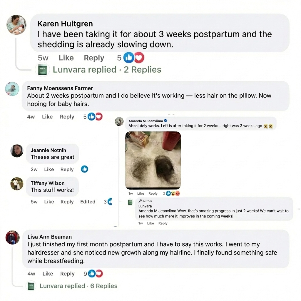
Task: Expand 'Lunvara replied · 2 Replies' thread
Action: tap(107, 69)
